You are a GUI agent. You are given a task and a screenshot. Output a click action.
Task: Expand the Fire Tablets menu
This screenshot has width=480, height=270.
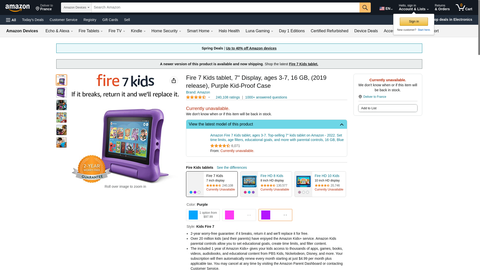90,31
